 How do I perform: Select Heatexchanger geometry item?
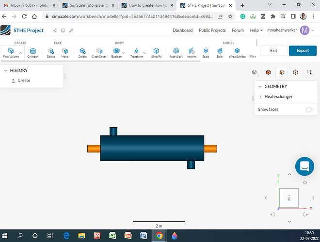[278, 96]
